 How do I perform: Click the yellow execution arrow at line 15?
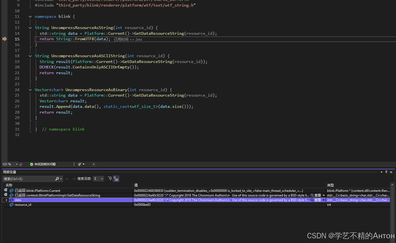click(4, 39)
